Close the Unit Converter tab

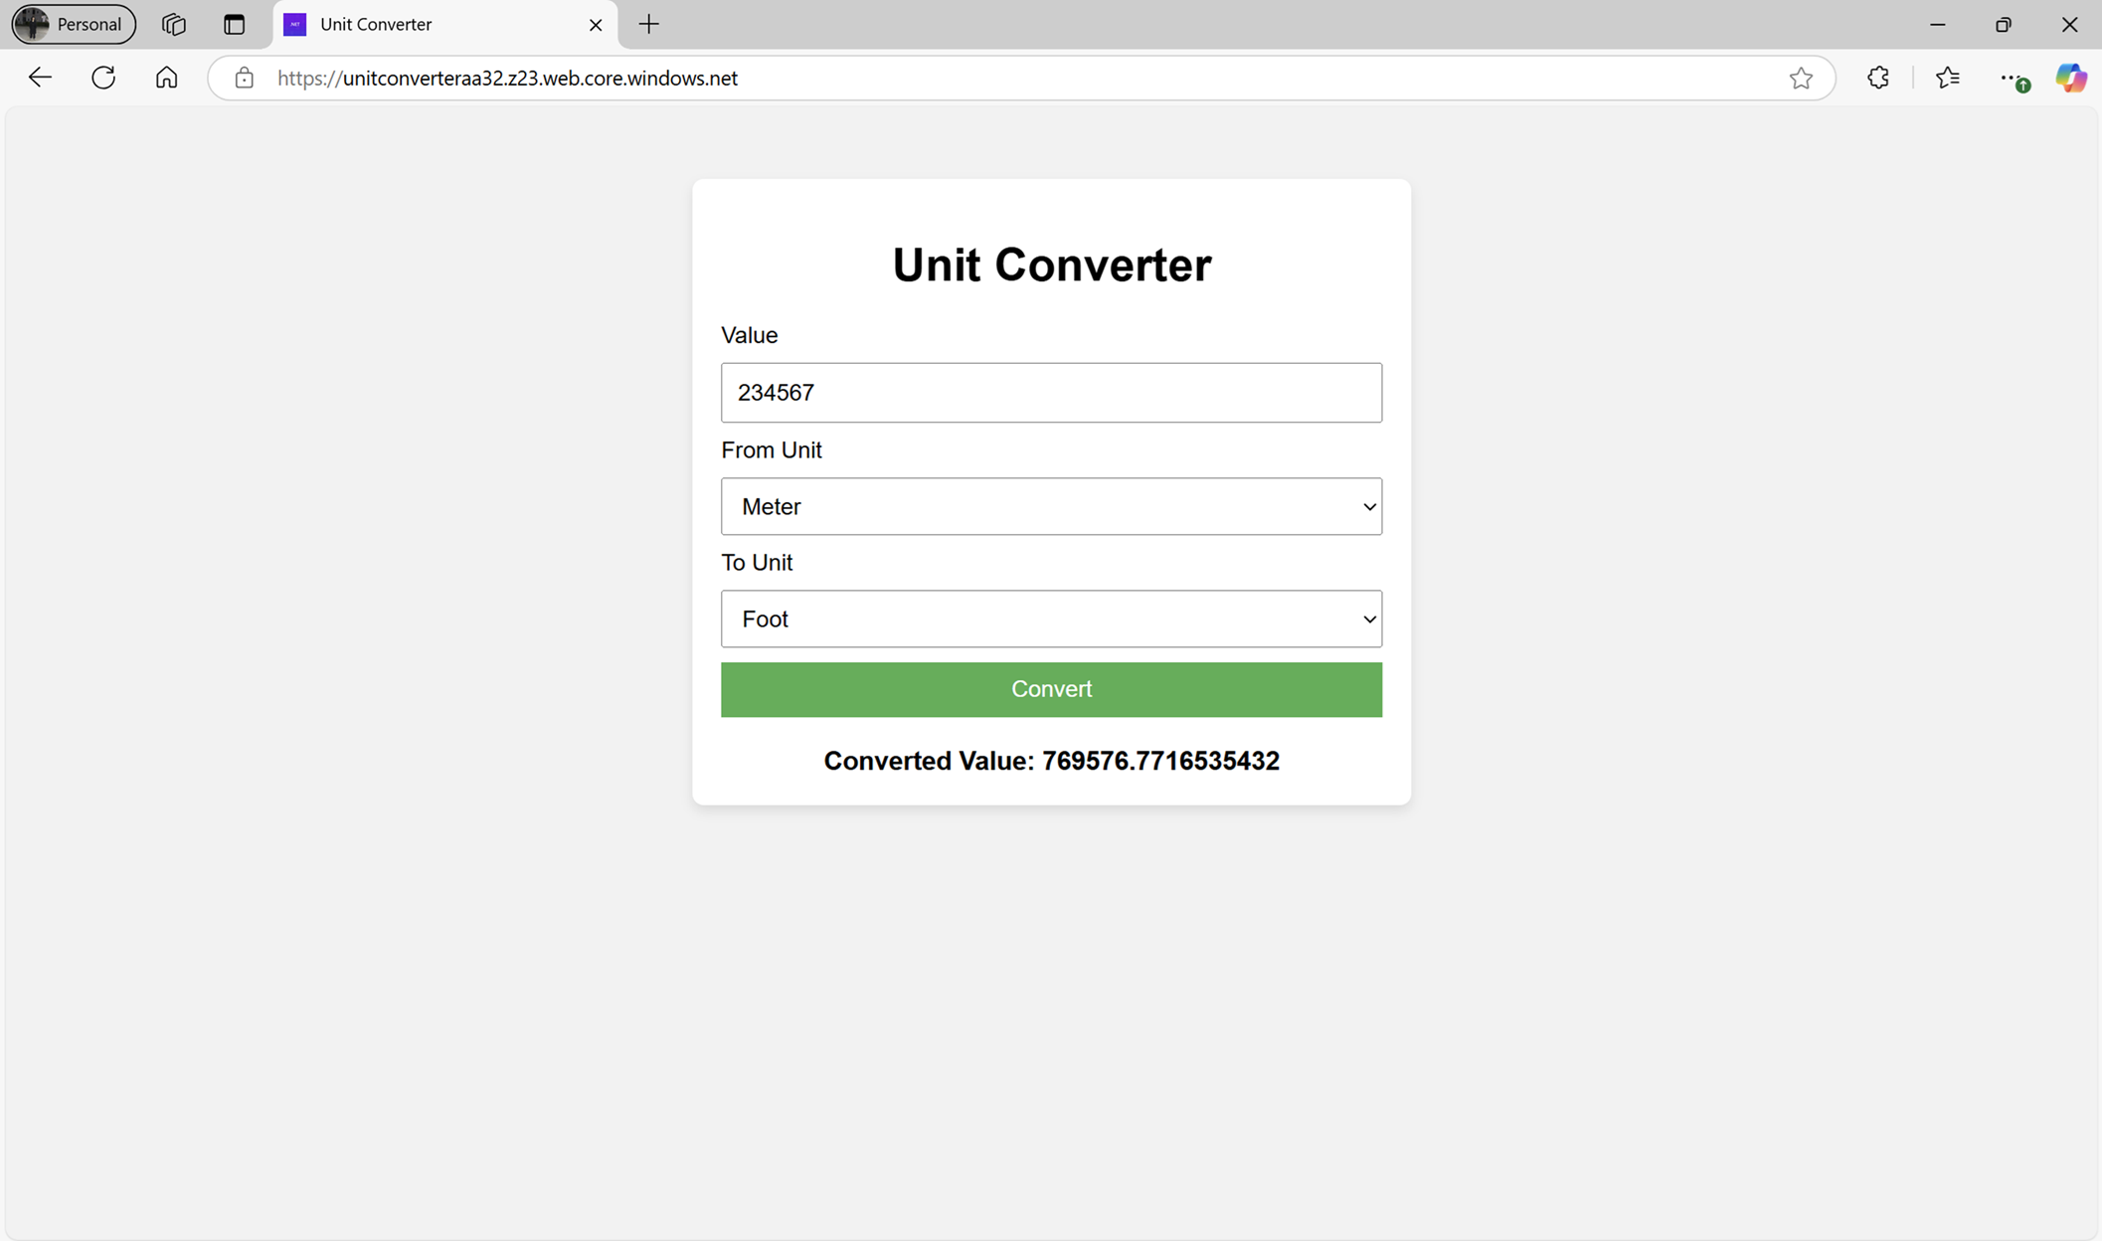(x=596, y=24)
